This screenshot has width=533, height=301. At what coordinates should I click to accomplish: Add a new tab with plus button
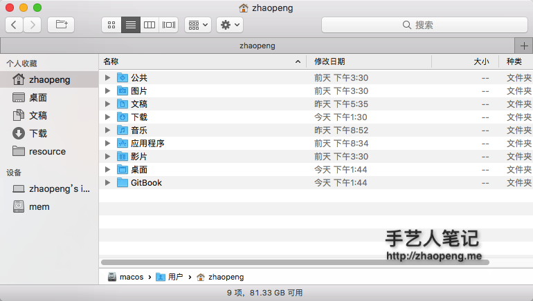(x=524, y=46)
